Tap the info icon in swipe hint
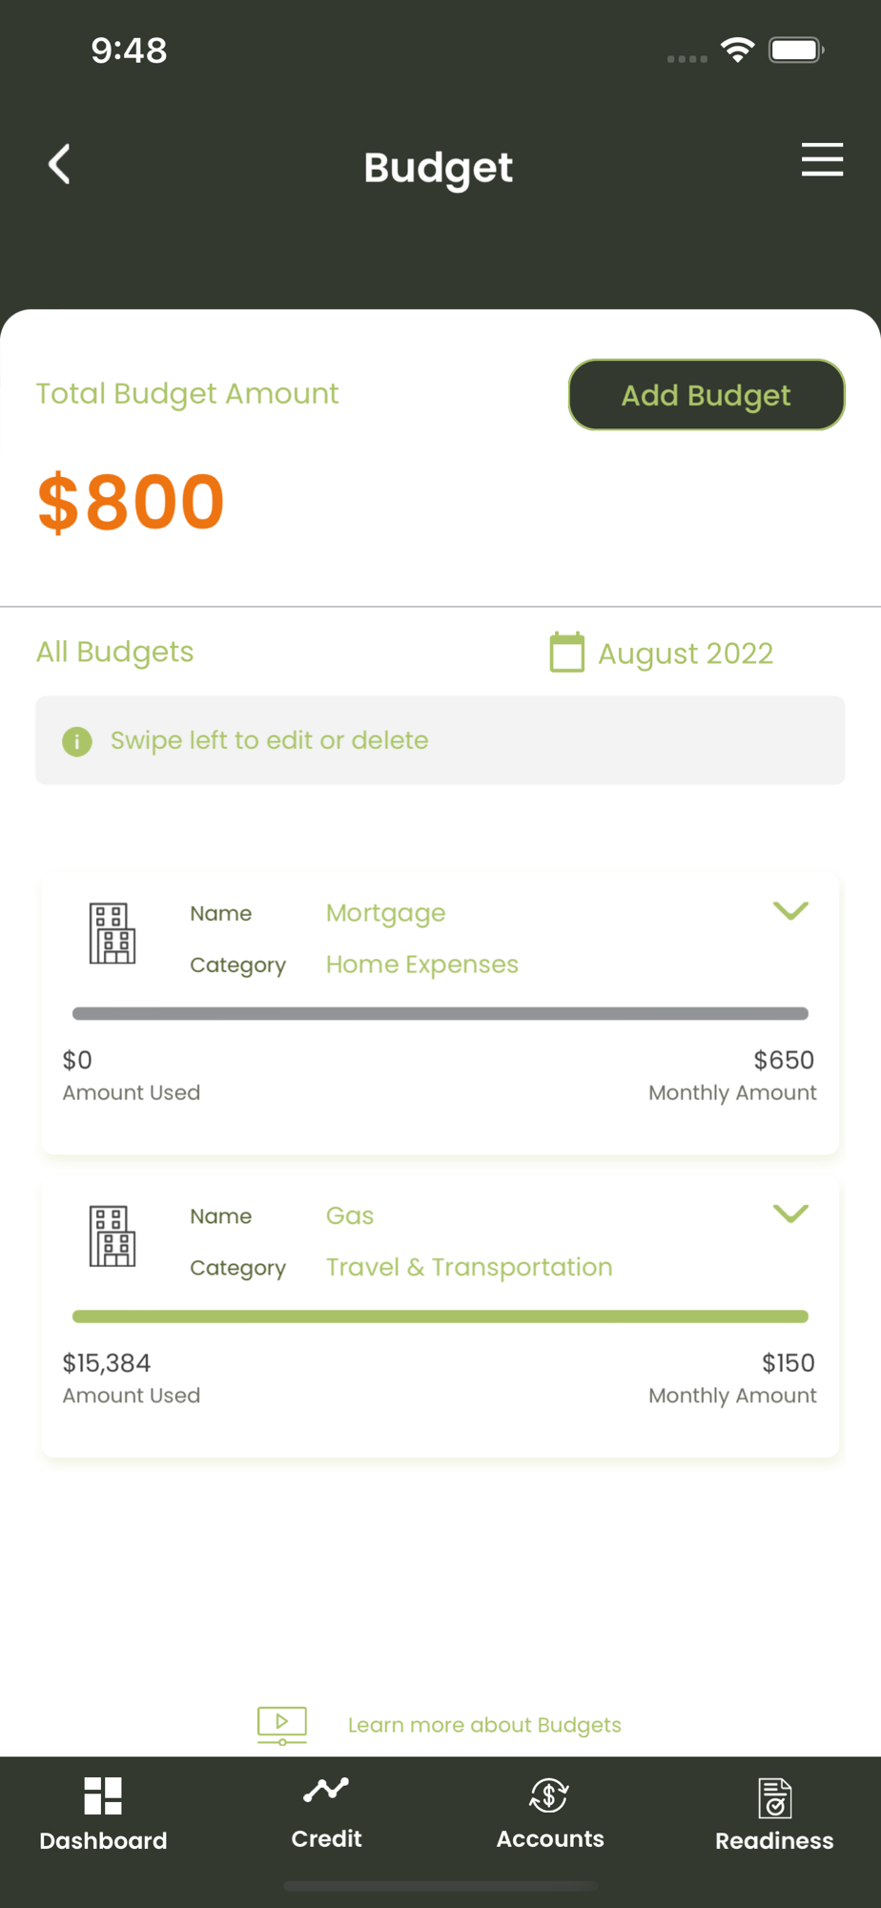 coord(77,741)
